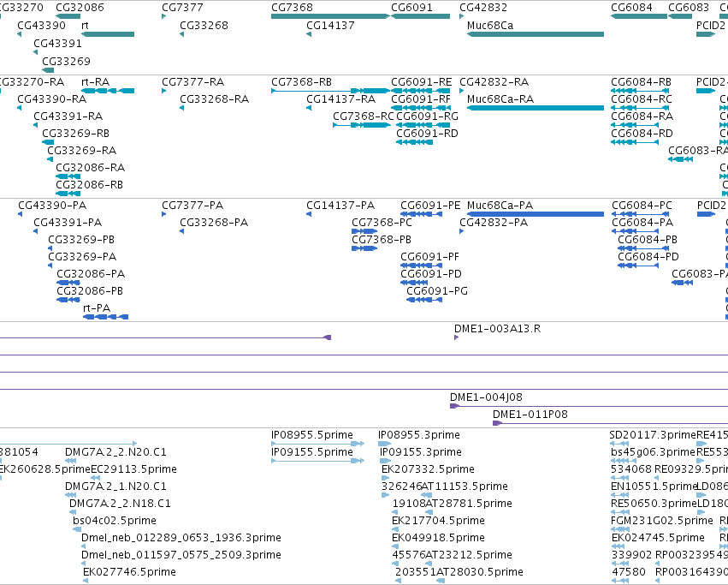728x585 pixels.
Task: Select the CG6091-RF transcript label
Action: point(421,99)
